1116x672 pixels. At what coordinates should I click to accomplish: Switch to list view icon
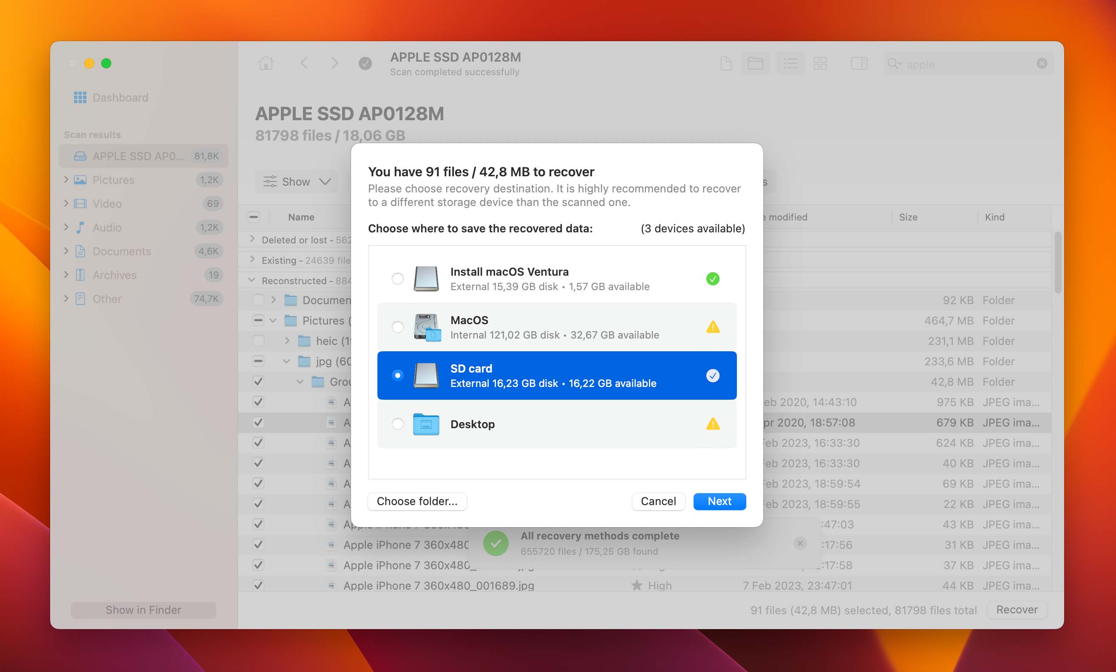pyautogui.click(x=790, y=63)
